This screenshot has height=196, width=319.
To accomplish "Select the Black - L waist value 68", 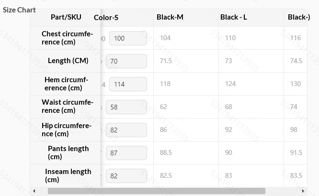I will point(228,107).
